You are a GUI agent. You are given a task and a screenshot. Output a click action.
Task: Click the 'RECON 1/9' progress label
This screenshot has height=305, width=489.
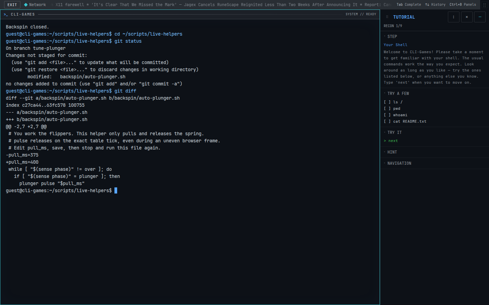point(393,26)
